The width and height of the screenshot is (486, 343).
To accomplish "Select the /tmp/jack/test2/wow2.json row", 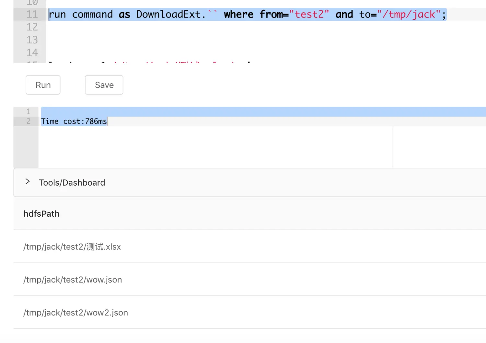I will [250, 313].
